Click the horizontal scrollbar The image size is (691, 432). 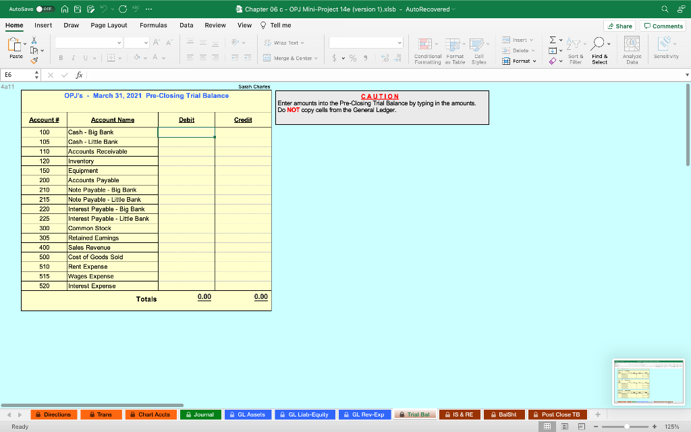tap(92, 405)
